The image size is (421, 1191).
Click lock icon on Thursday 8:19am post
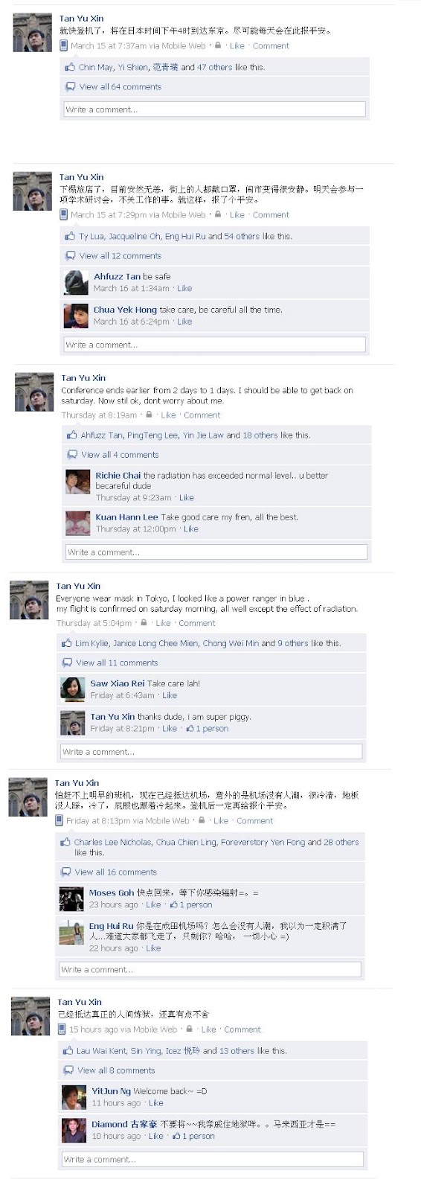(150, 415)
